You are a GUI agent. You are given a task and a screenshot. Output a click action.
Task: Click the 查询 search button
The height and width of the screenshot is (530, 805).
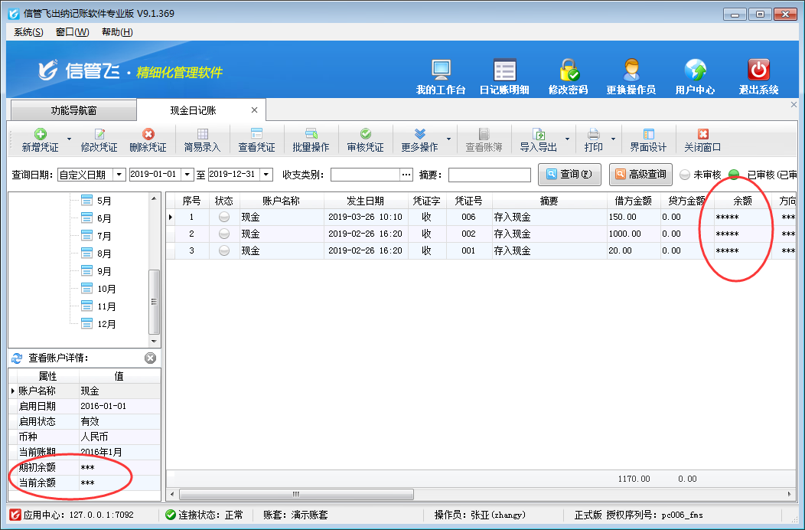[x=569, y=175]
